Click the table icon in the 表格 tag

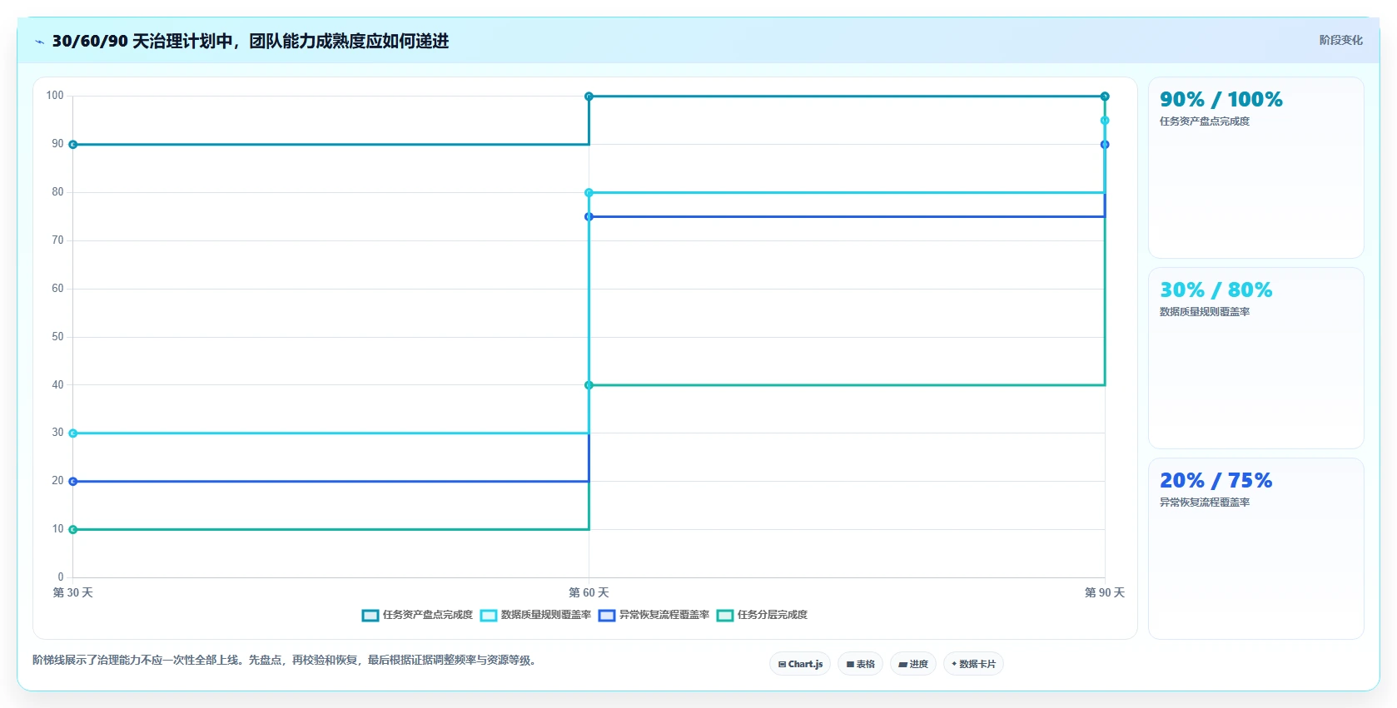tap(850, 665)
